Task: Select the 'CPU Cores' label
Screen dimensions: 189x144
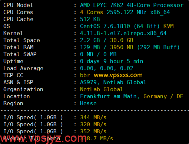Action: click(x=18, y=12)
